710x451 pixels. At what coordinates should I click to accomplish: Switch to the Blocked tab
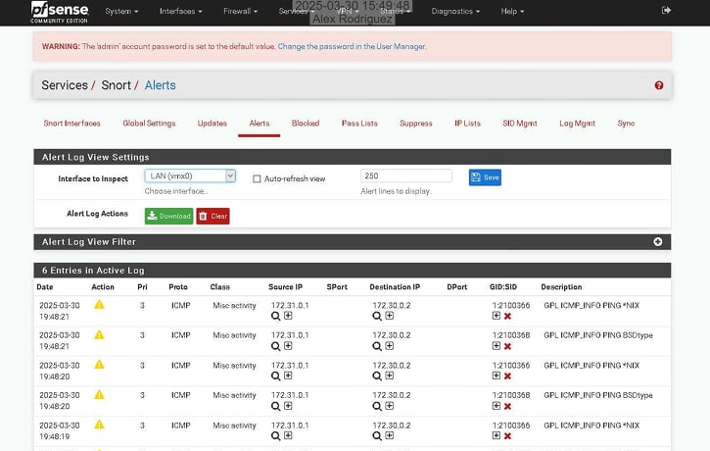(306, 124)
